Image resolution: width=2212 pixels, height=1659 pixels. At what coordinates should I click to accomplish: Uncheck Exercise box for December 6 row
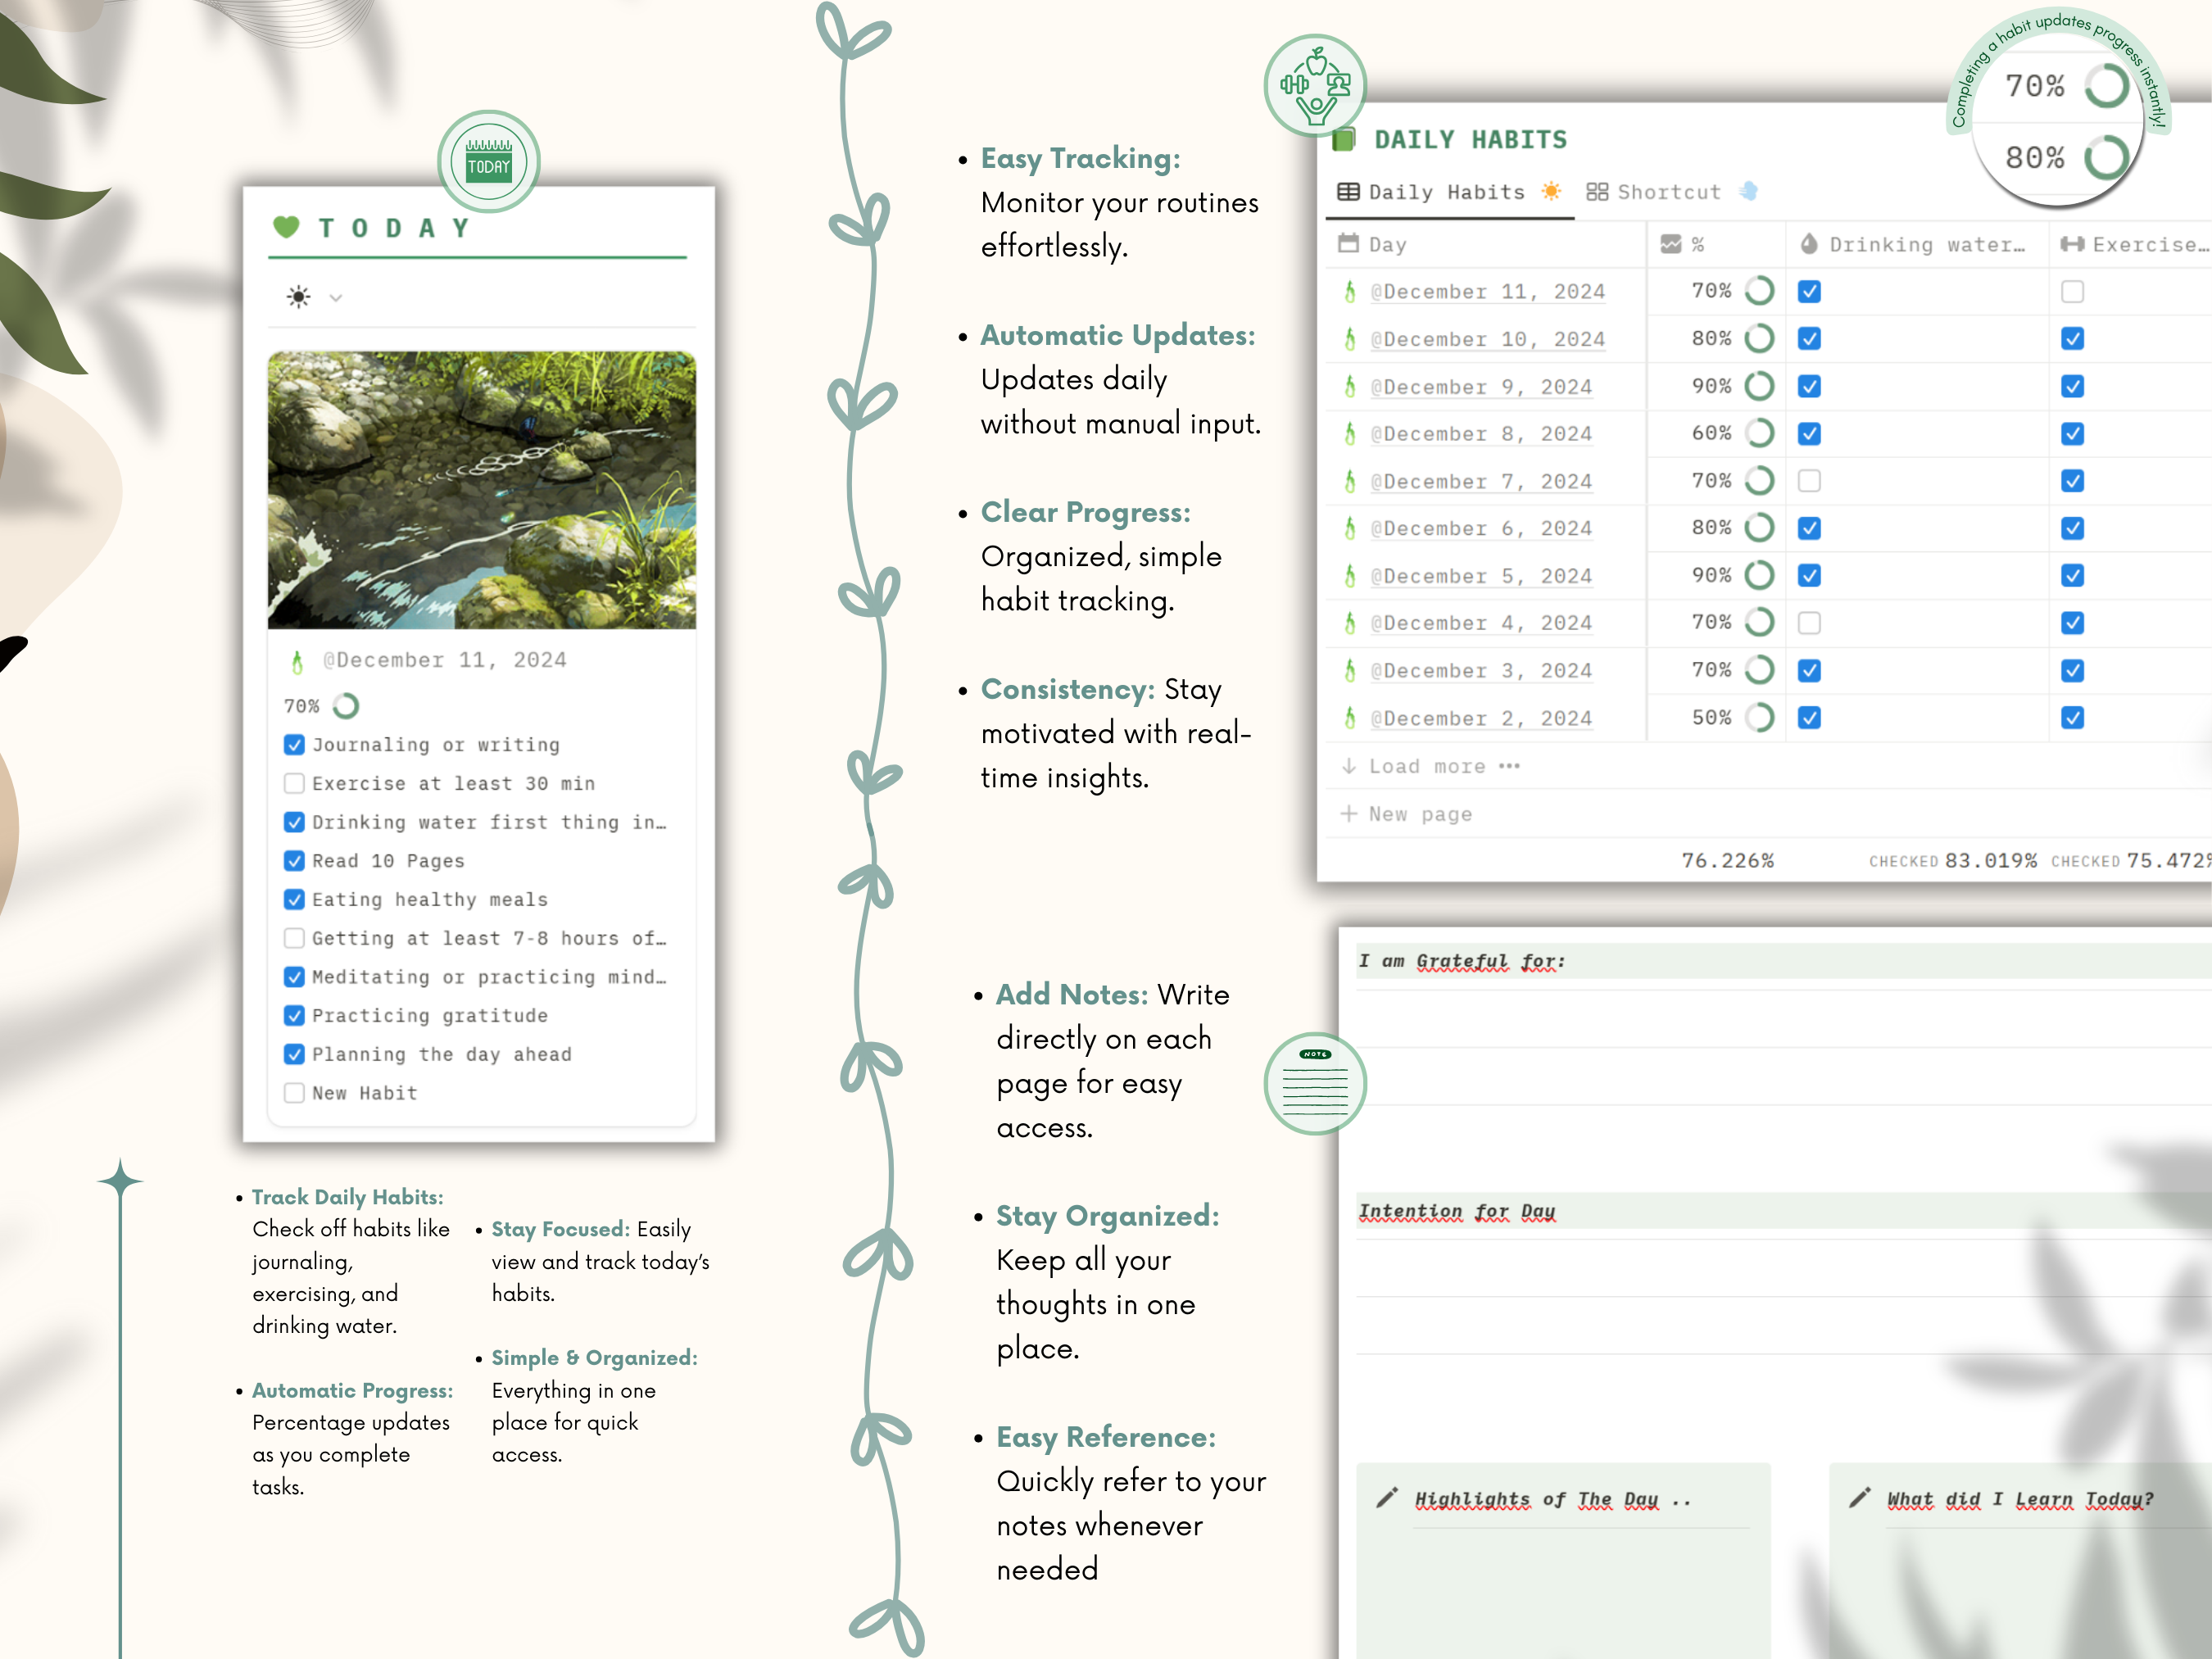2072,528
